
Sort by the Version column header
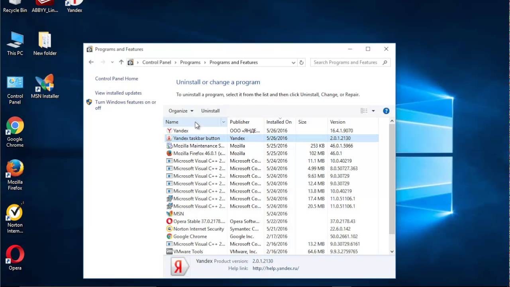tap(353, 122)
